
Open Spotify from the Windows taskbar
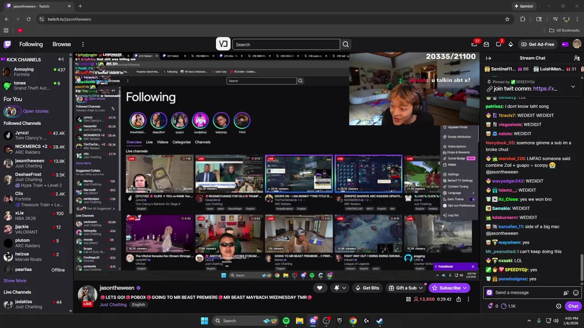286,321
